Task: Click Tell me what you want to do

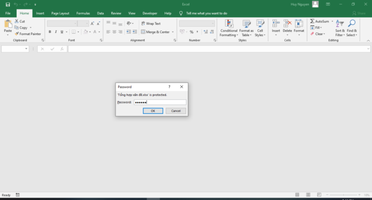Action: tap(206, 13)
